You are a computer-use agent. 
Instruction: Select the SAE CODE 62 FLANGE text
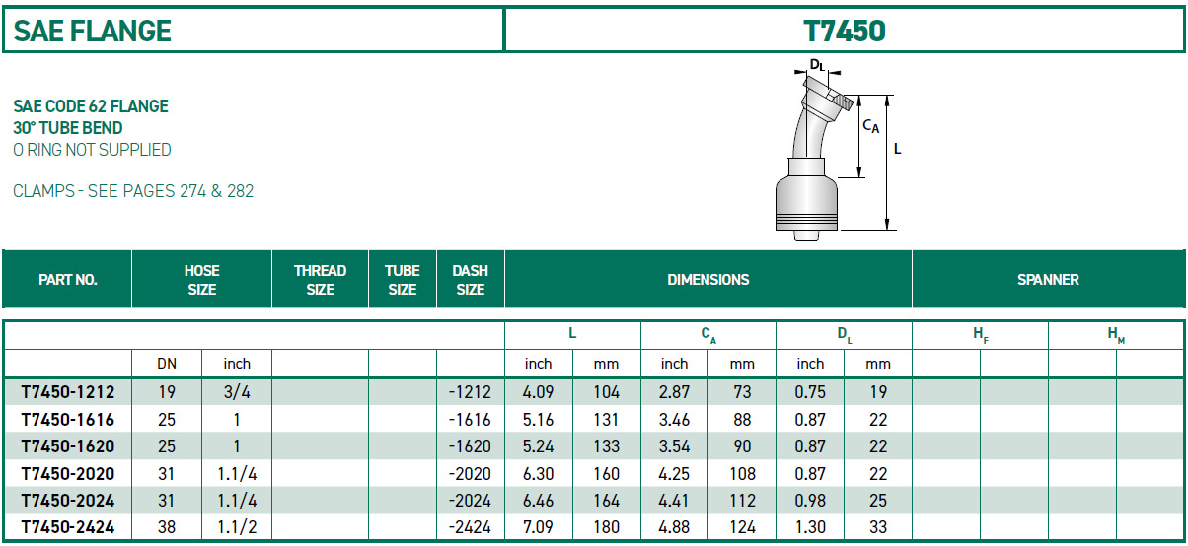pos(91,106)
